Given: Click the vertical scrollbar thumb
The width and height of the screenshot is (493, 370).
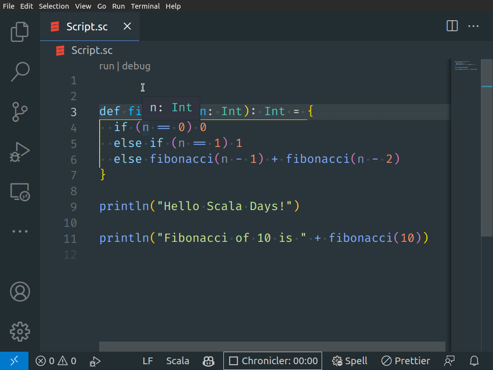Looking at the screenshot, I should pos(487,148).
